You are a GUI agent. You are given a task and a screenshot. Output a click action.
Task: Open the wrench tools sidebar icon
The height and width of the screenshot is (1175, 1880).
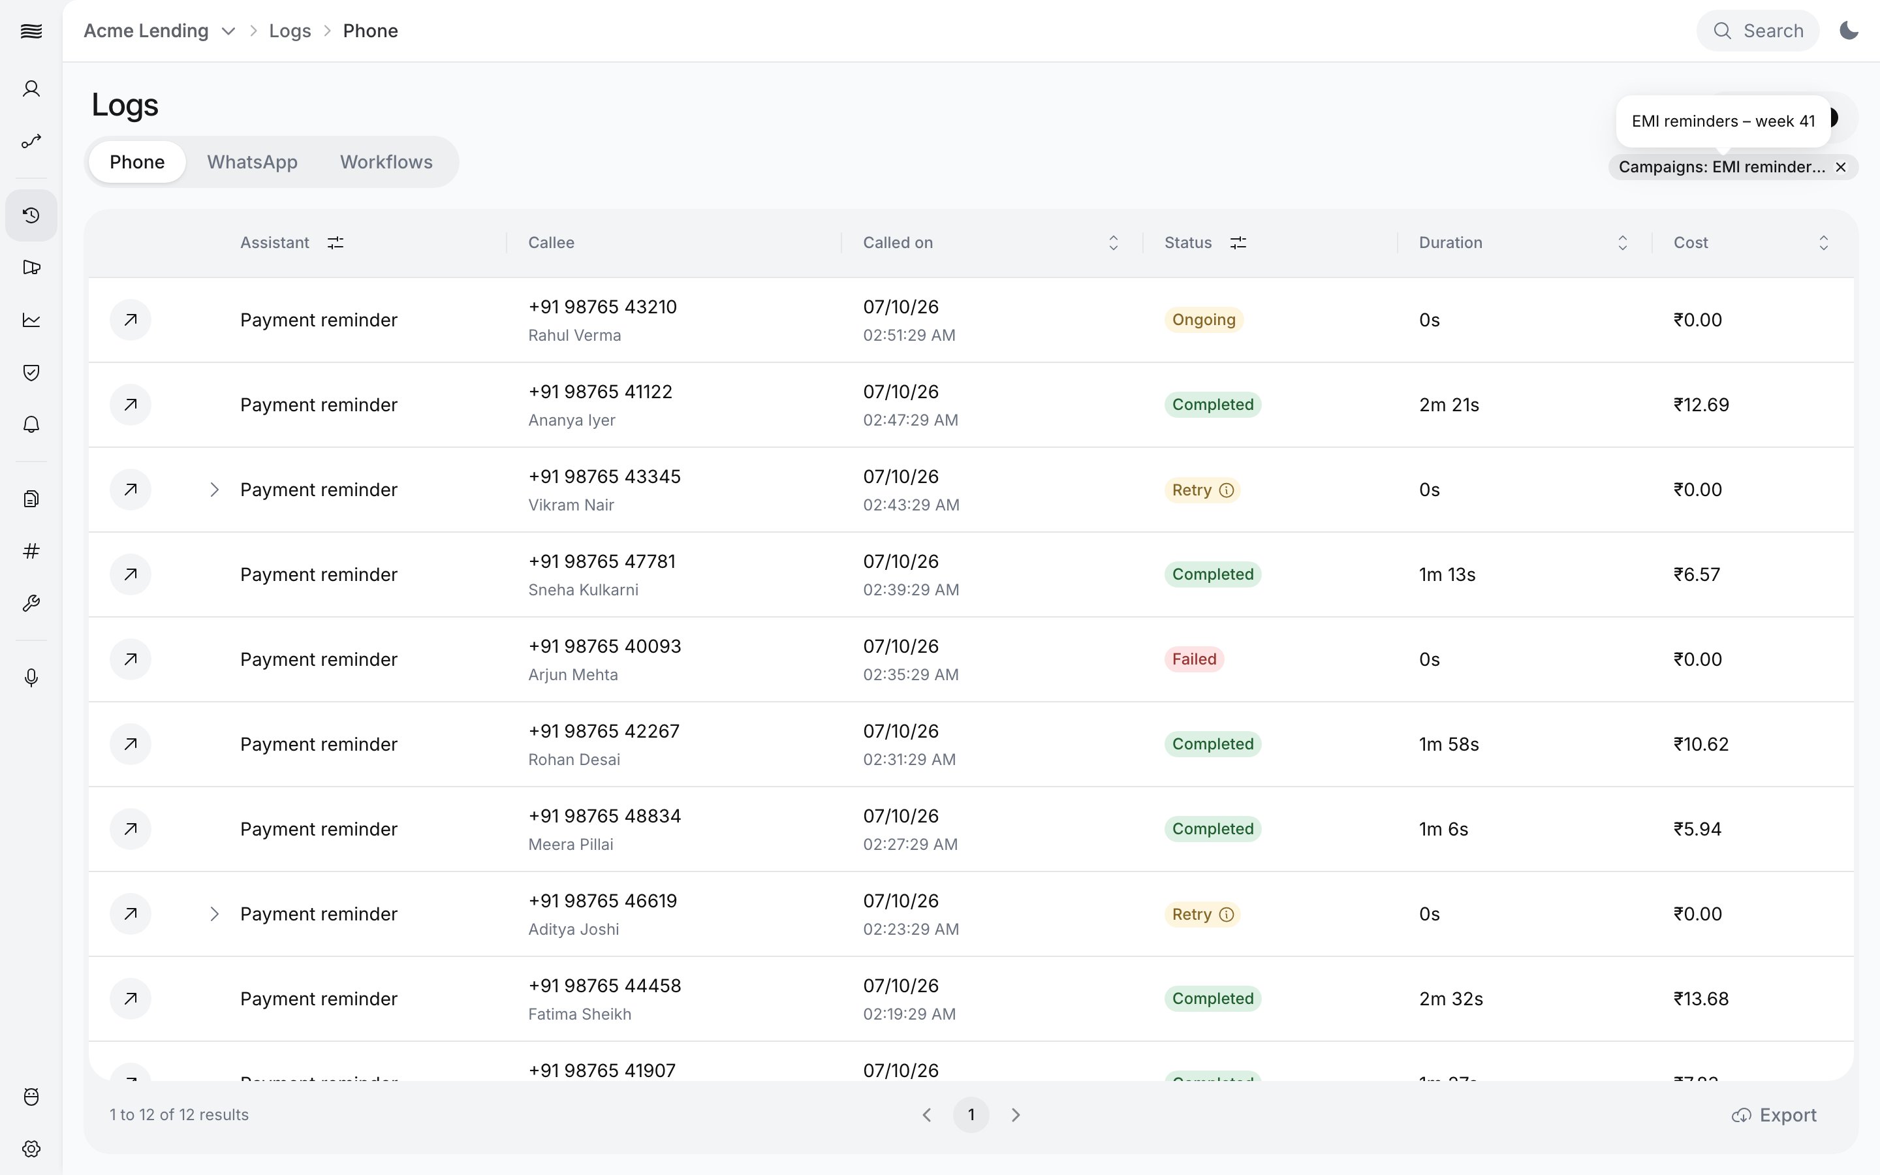(31, 603)
